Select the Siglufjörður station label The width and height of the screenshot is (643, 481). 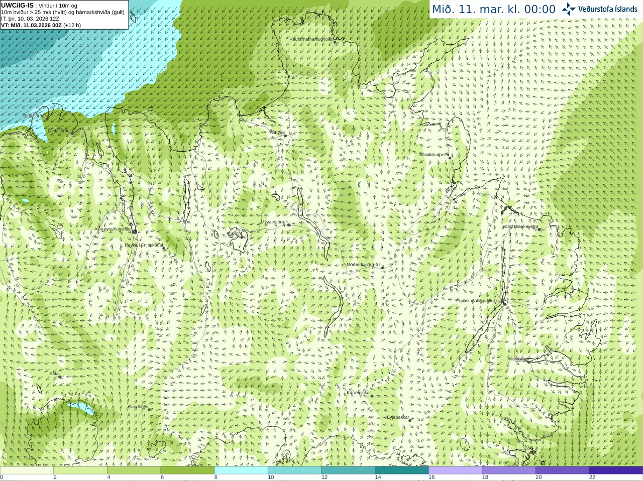[x=34, y=116]
